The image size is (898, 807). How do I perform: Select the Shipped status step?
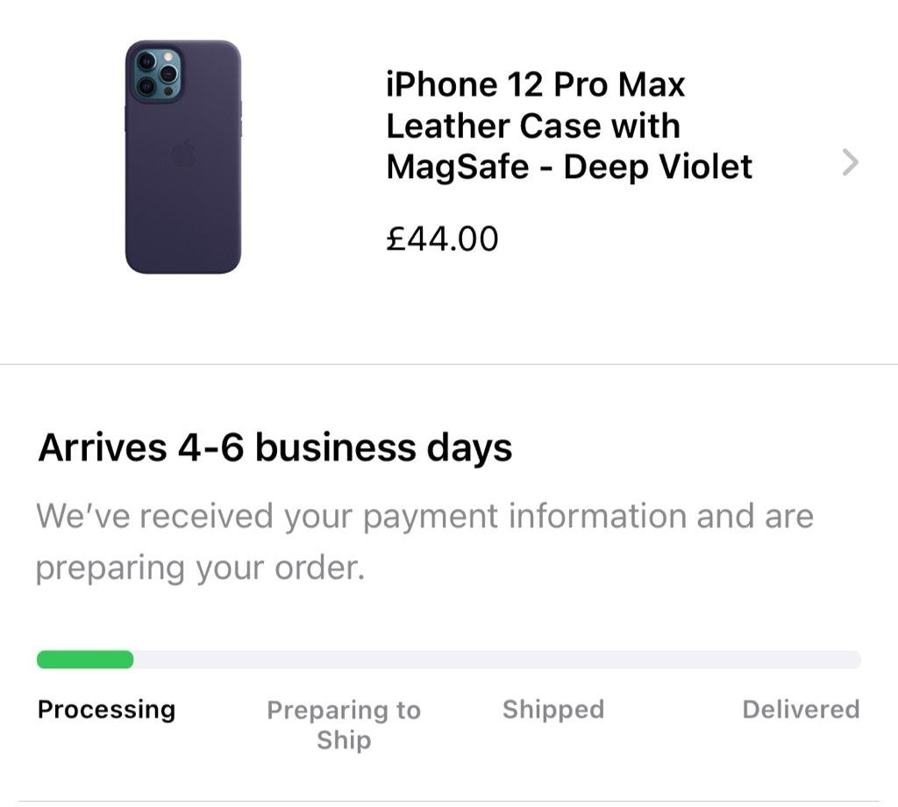552,709
